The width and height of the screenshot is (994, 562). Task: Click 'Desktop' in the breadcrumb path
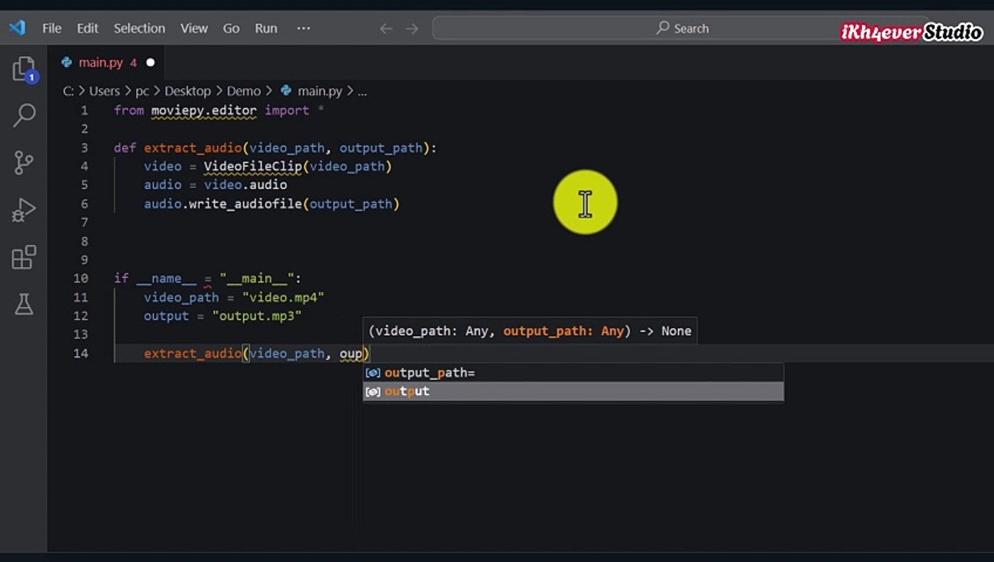coord(188,91)
